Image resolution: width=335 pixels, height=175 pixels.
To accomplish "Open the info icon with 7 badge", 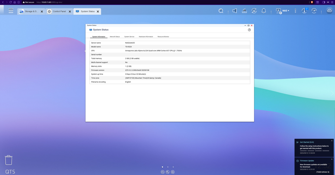I will pyautogui.click(x=304, y=11).
